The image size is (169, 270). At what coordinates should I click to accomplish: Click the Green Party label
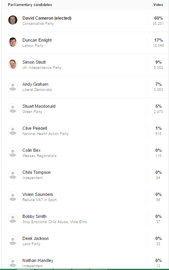point(32,112)
